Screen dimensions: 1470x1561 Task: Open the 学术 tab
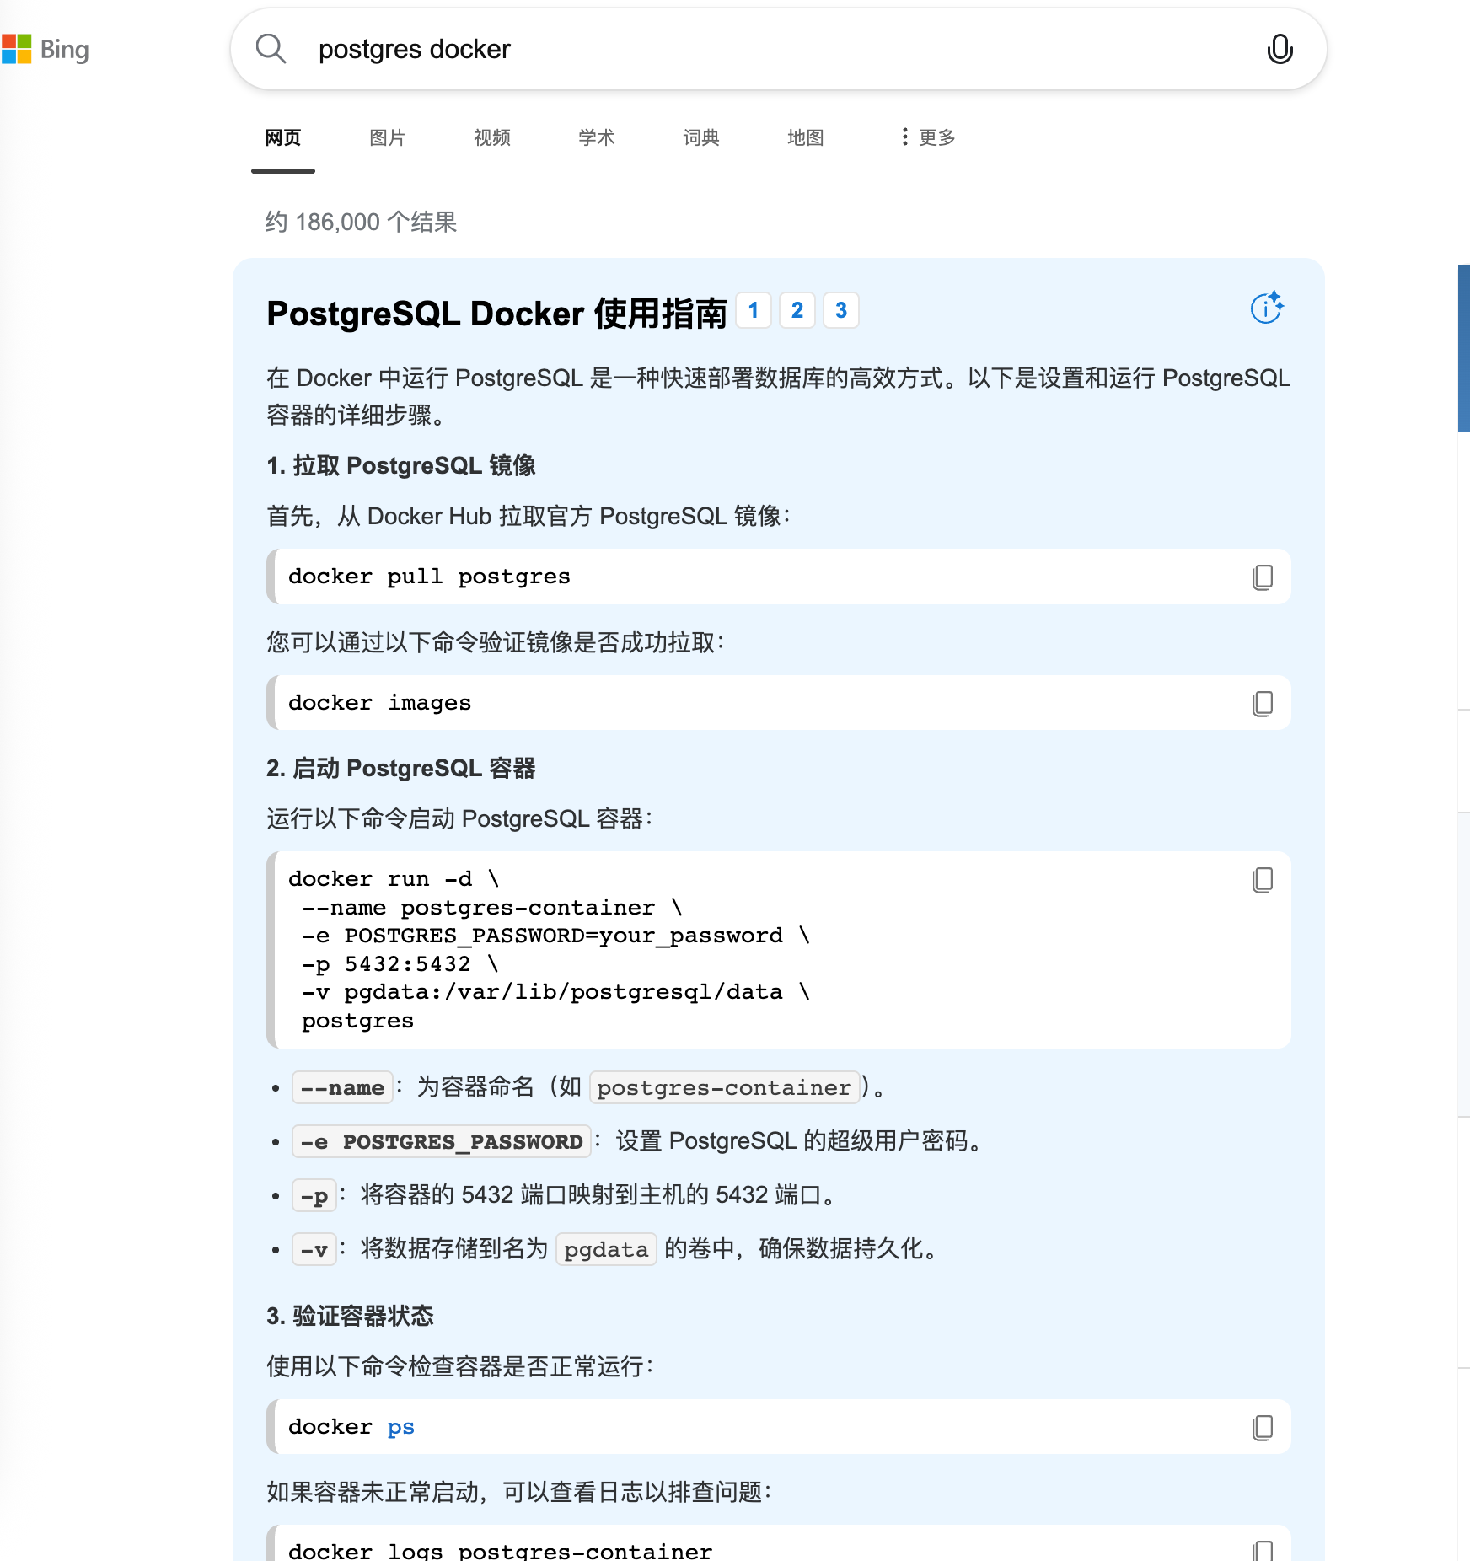(597, 137)
